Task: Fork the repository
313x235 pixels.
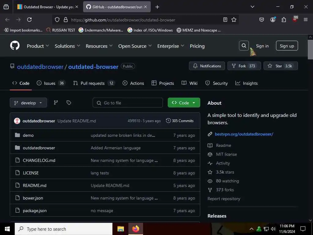Action: (x=244, y=66)
